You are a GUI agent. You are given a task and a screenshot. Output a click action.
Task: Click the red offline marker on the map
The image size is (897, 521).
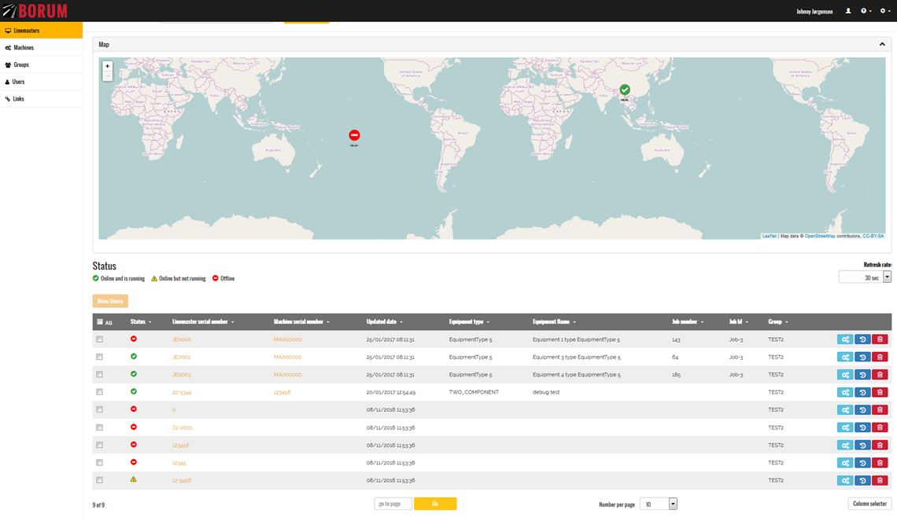pyautogui.click(x=354, y=135)
